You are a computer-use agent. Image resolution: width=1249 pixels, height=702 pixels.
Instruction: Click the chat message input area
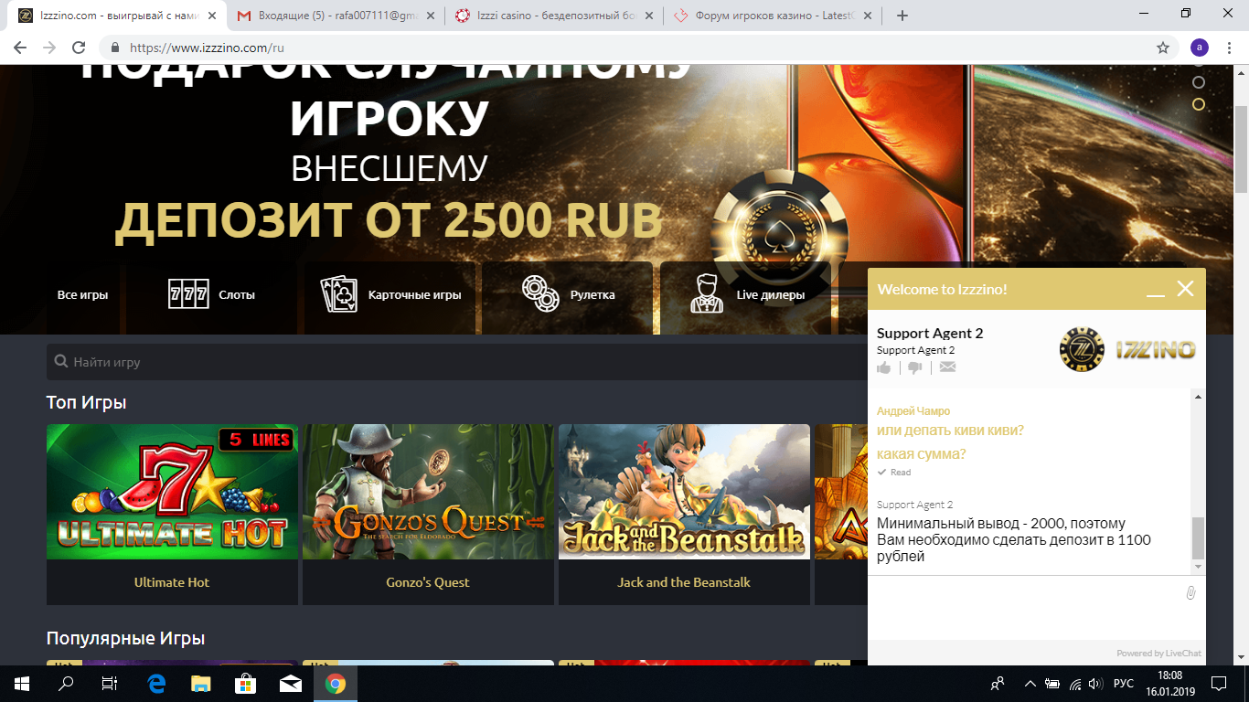[1024, 608]
